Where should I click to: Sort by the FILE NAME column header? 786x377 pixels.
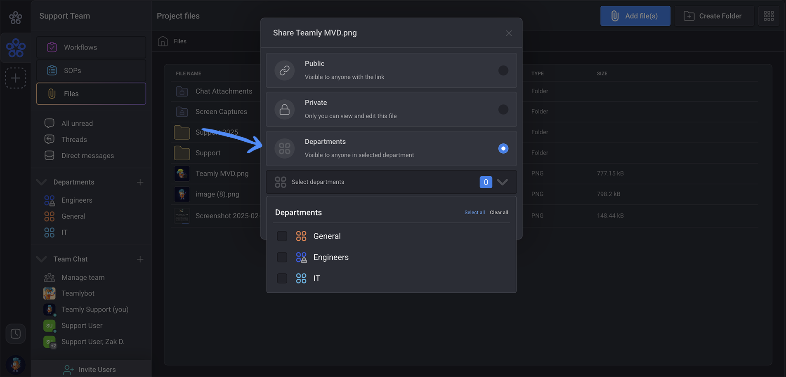(189, 73)
